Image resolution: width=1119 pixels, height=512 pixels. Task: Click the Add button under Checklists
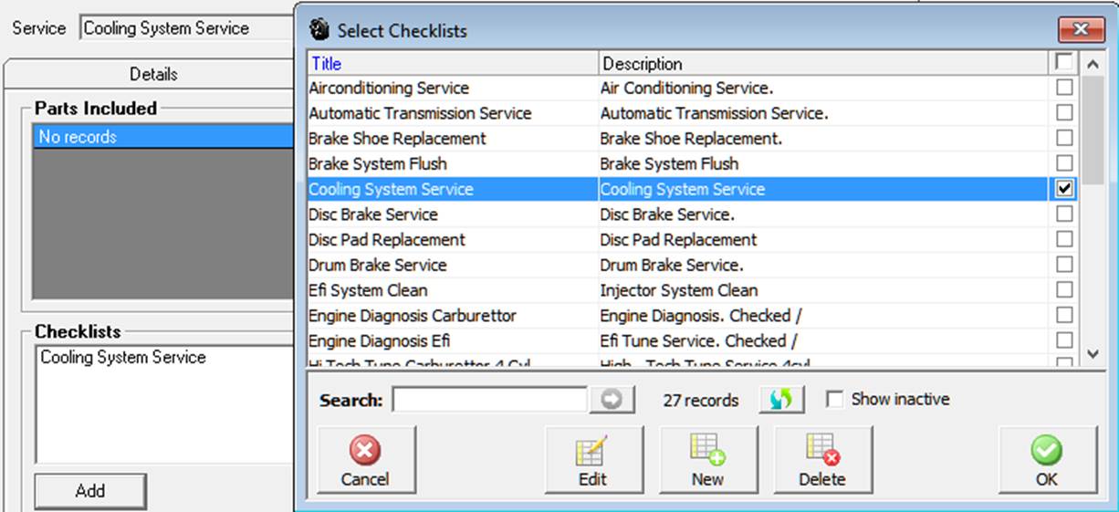(90, 491)
